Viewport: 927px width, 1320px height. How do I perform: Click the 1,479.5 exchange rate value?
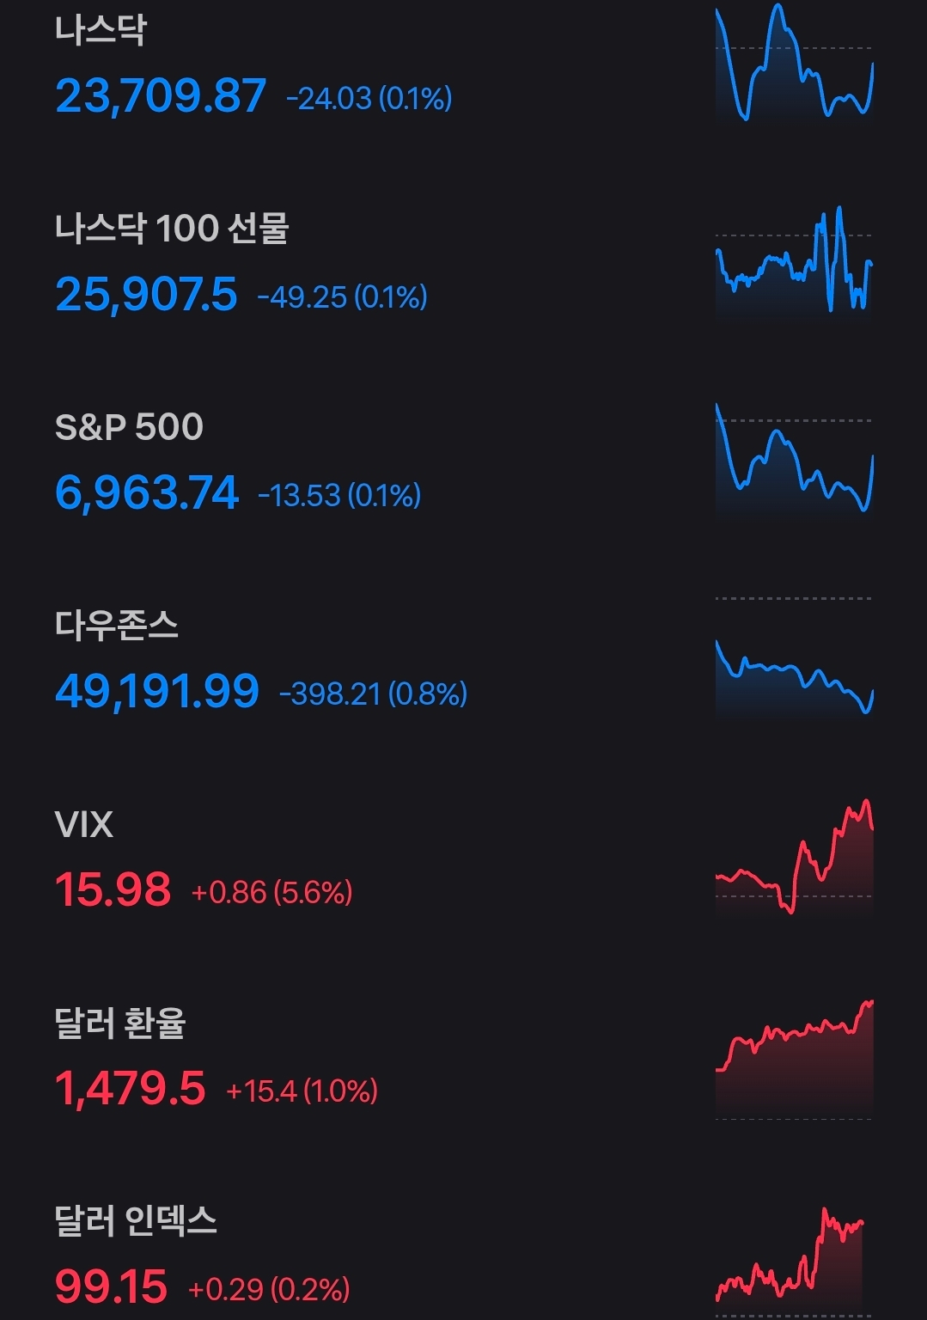coord(131,1088)
